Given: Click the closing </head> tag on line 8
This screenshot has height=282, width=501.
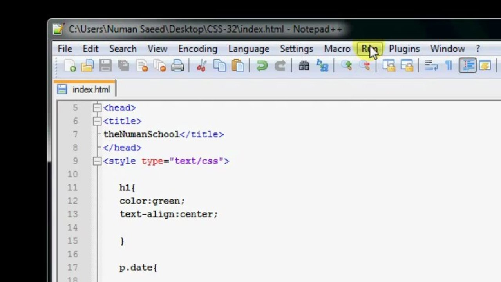Looking at the screenshot, I should pos(122,148).
